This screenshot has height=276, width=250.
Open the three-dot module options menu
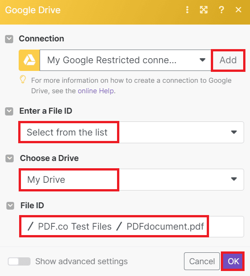187,10
